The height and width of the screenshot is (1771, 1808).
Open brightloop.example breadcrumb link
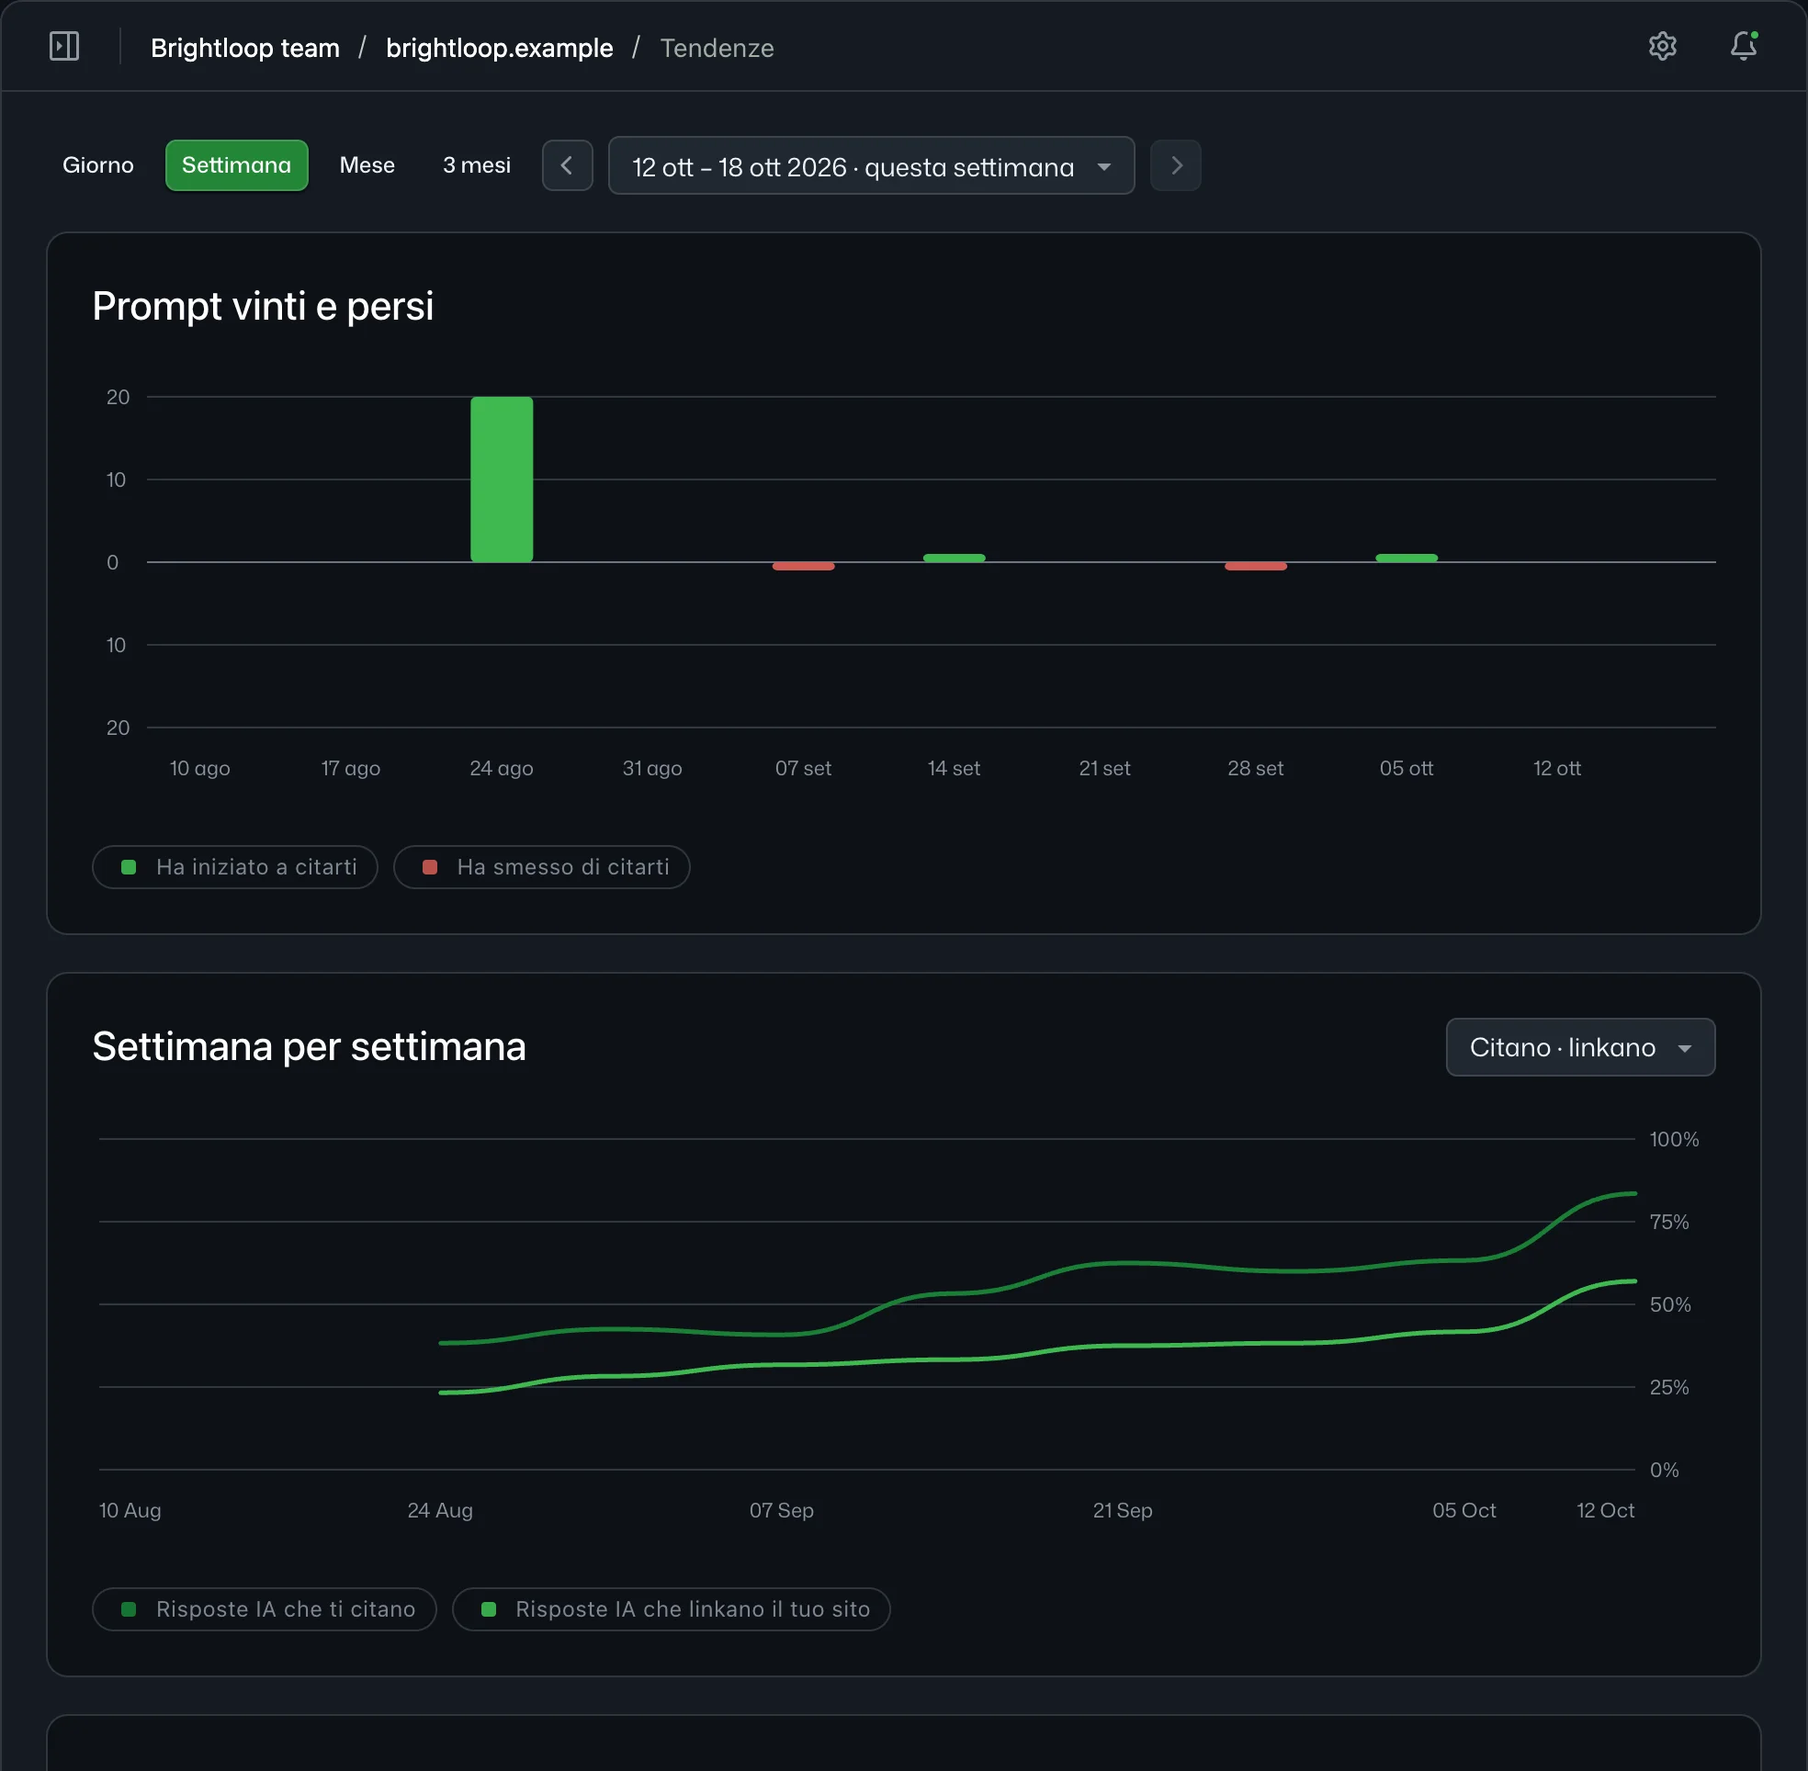pos(500,48)
